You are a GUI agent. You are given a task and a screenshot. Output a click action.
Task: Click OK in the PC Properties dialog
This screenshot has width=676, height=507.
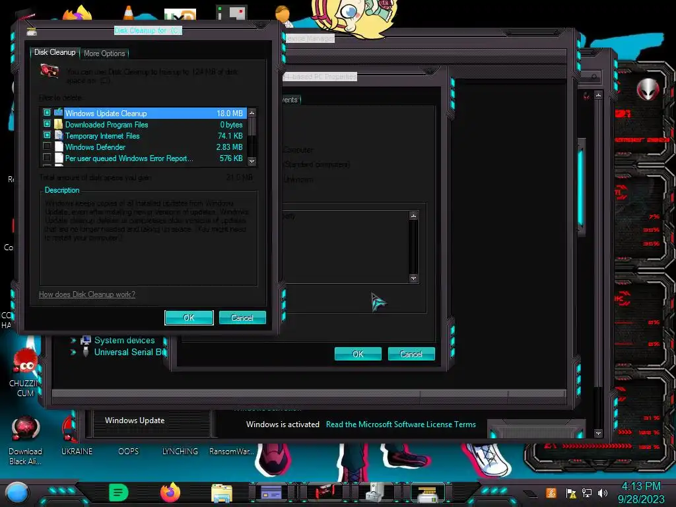tap(358, 354)
